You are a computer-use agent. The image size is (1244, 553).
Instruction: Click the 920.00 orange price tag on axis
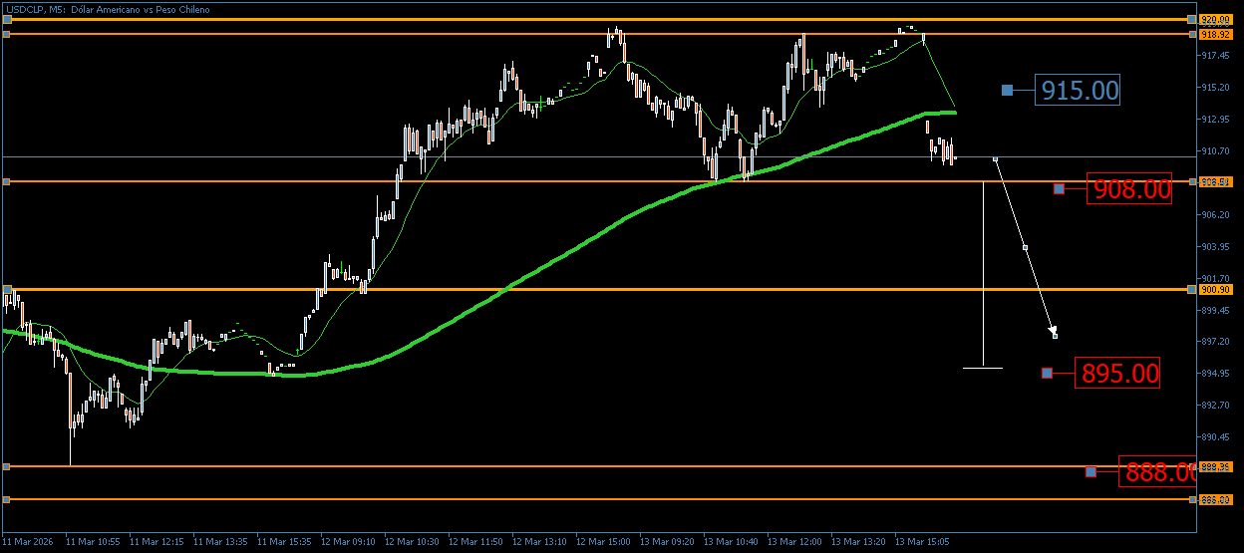1217,19
